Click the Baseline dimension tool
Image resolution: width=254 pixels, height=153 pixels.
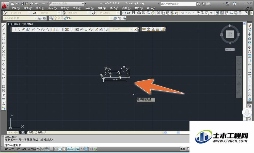click(x=57, y=29)
